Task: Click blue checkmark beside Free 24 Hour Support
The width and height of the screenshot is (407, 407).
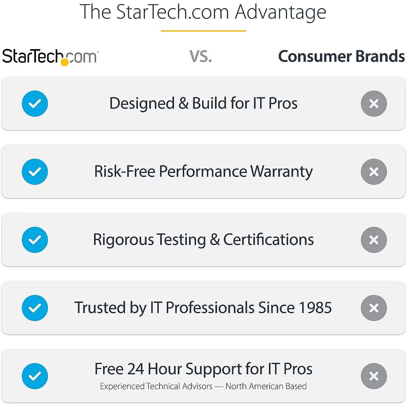Action: (35, 376)
